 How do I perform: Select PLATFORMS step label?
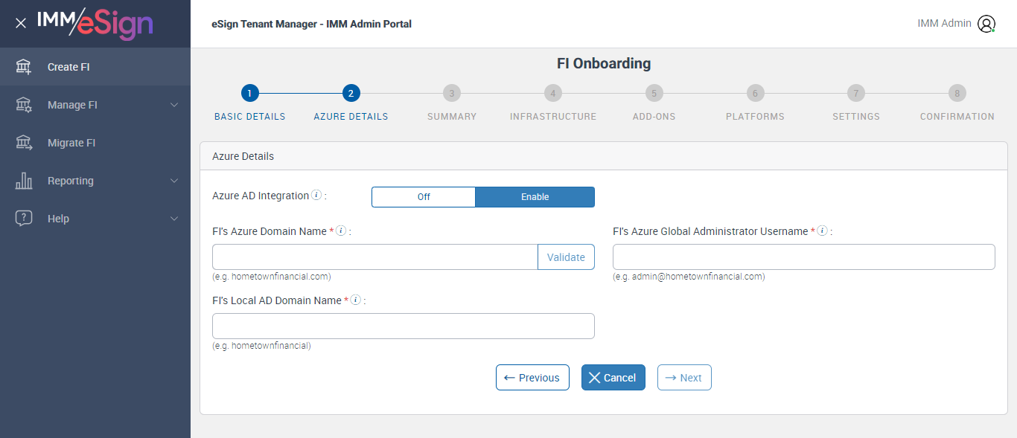click(755, 117)
